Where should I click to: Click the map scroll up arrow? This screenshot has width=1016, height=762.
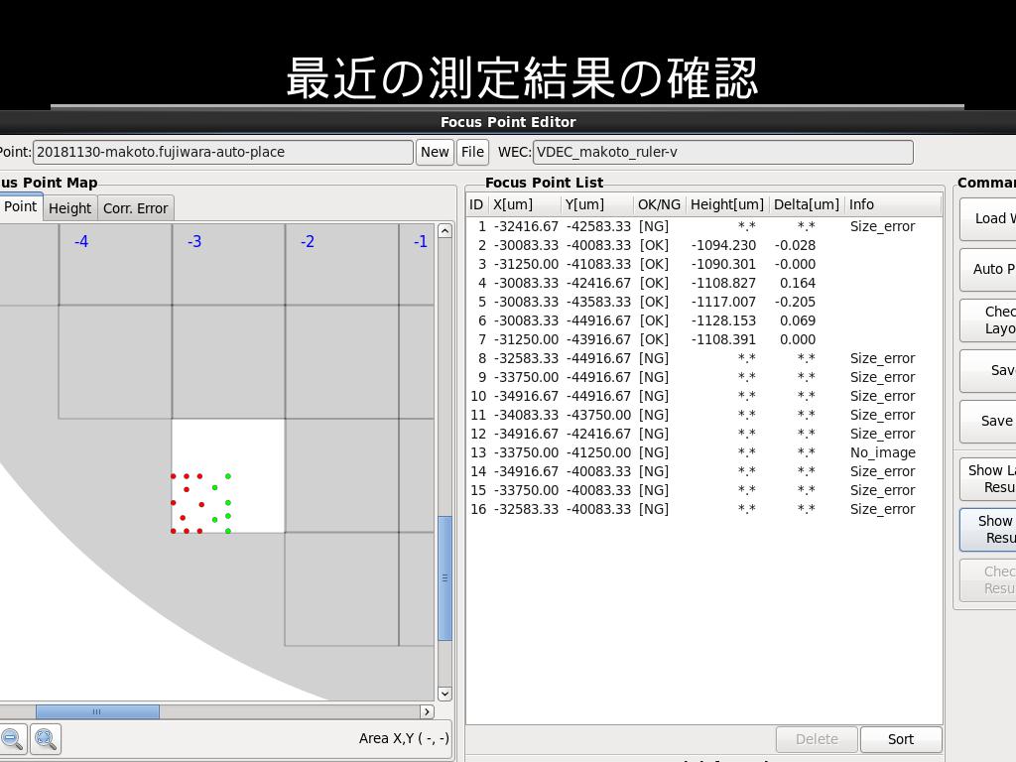click(444, 230)
